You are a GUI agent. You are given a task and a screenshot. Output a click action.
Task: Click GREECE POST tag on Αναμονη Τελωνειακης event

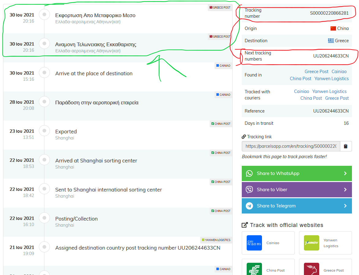[x=220, y=37]
